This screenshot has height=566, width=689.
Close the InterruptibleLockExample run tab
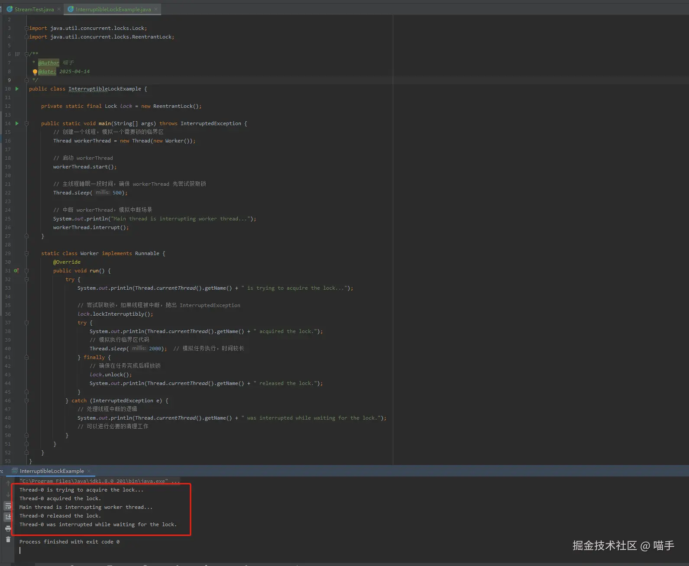coord(89,471)
